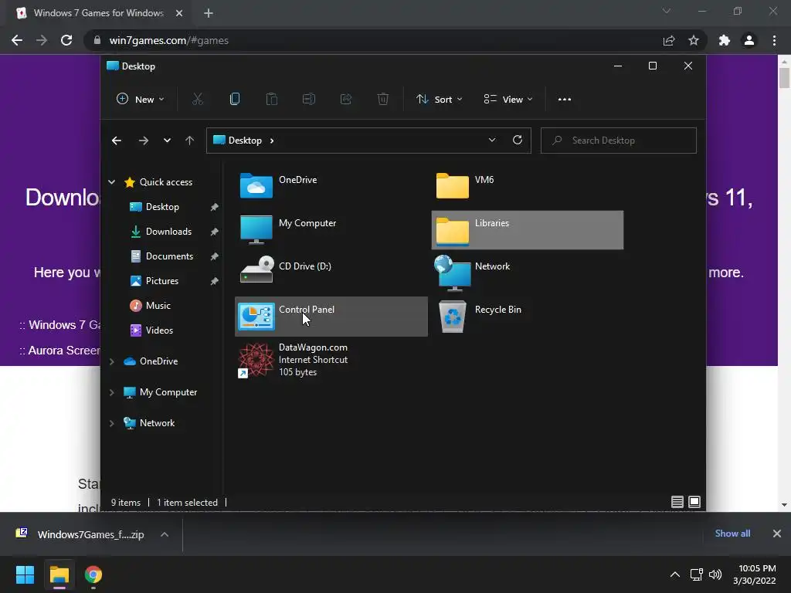Close the Chrome downloads bar
The width and height of the screenshot is (791, 593).
pos(777,534)
